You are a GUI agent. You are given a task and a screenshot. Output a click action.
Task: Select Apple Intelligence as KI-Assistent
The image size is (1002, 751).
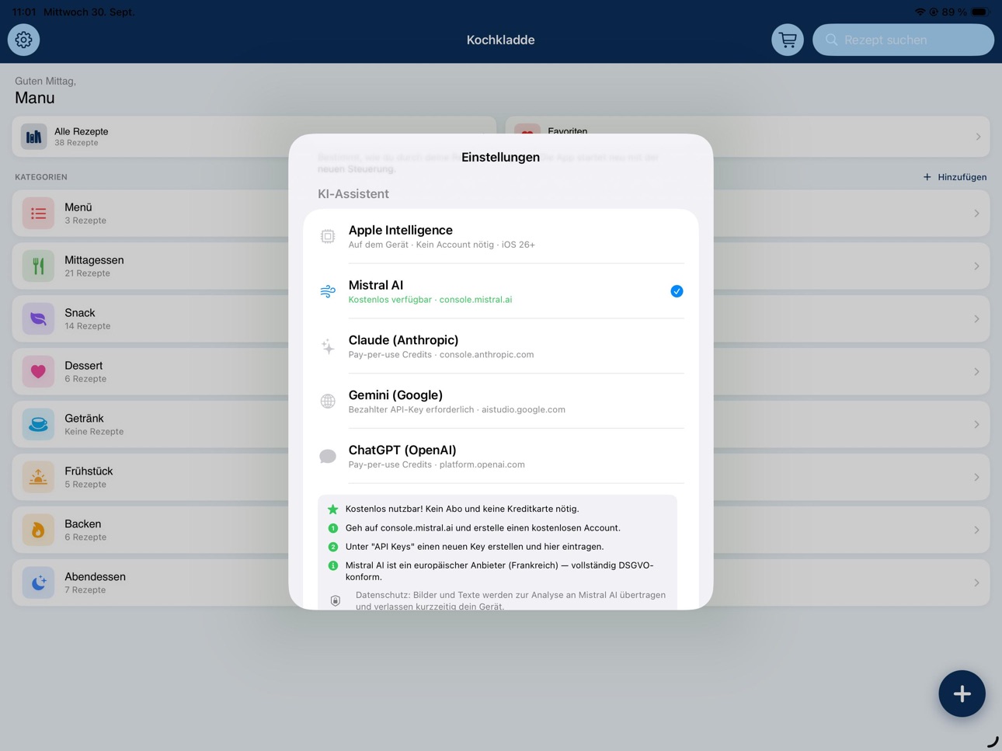pos(501,236)
